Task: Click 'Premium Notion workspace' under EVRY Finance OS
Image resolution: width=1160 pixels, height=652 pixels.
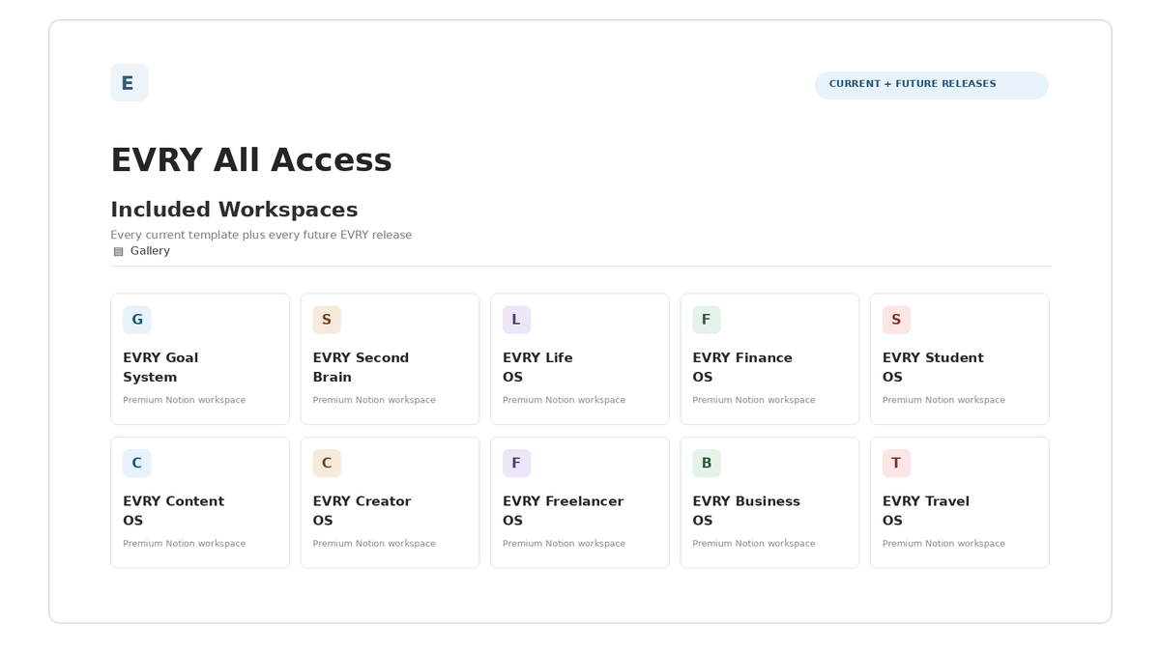Action: pos(754,400)
